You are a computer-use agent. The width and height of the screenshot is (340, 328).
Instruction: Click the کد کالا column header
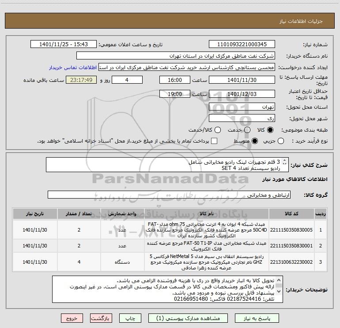(291, 214)
